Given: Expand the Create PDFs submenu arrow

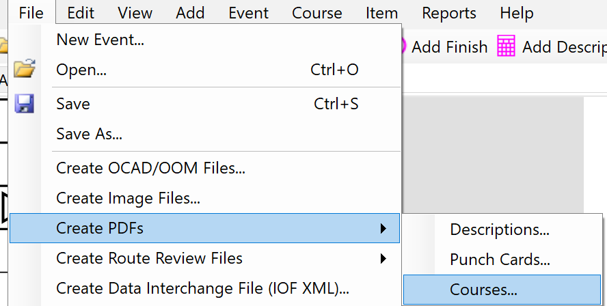Looking at the screenshot, I should pyautogui.click(x=383, y=228).
